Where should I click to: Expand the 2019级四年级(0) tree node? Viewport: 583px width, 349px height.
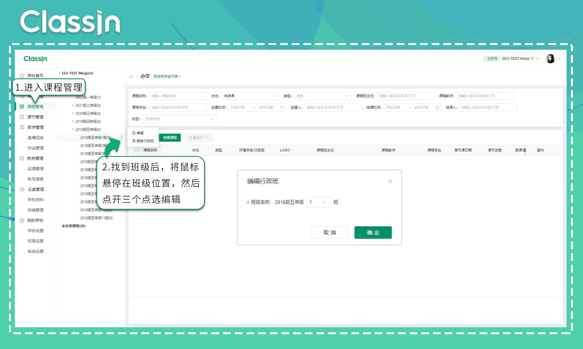[x=73, y=122]
